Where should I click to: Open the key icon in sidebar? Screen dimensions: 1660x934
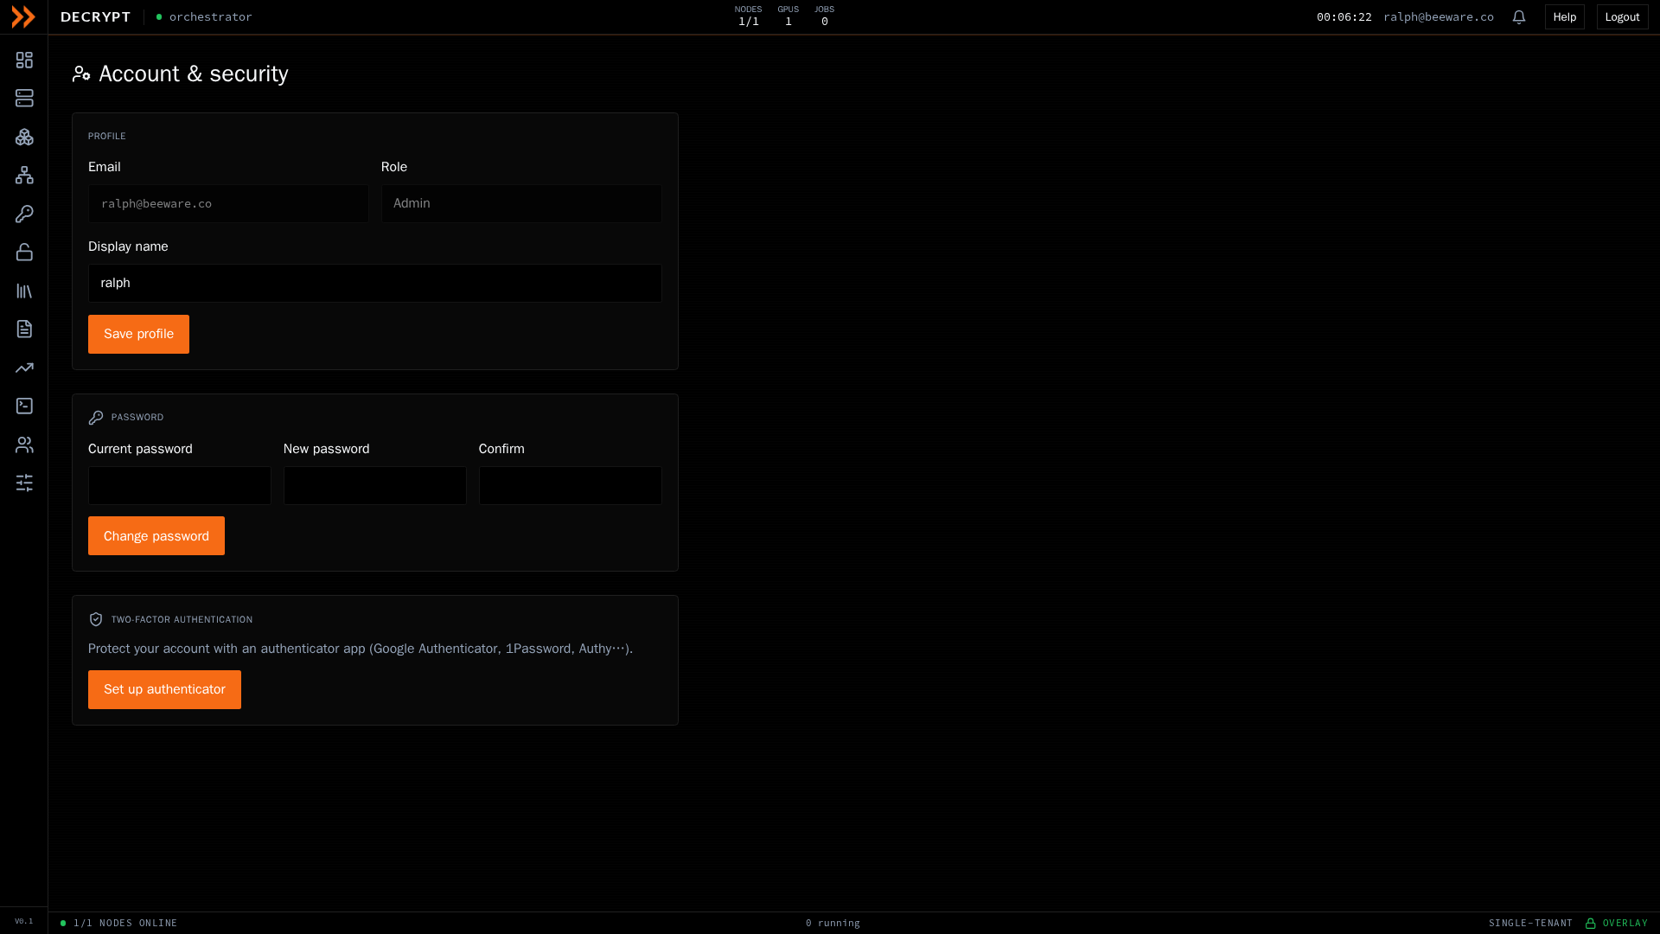24,214
